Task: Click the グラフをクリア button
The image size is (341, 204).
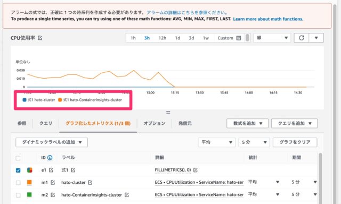Action: [295, 142]
